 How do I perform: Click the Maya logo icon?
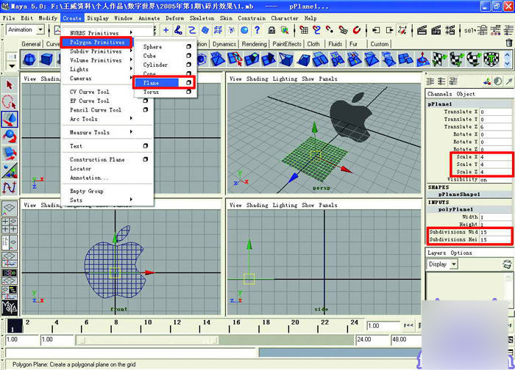click(x=10, y=307)
